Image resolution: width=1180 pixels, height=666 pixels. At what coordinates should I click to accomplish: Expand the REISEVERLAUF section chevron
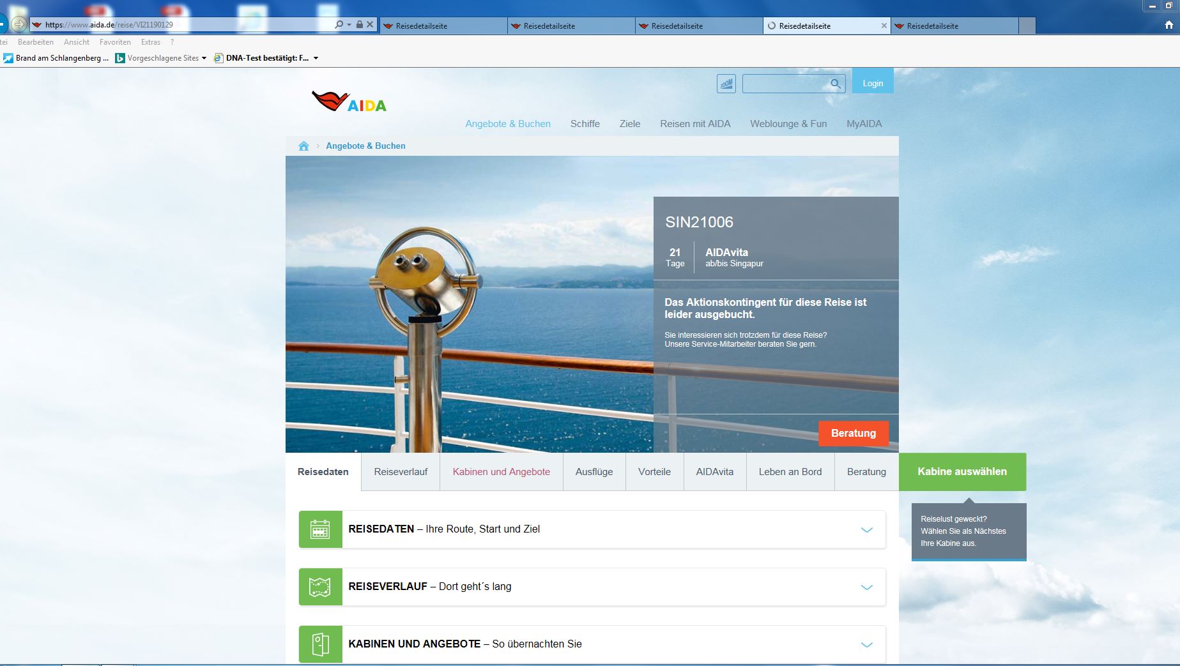866,587
